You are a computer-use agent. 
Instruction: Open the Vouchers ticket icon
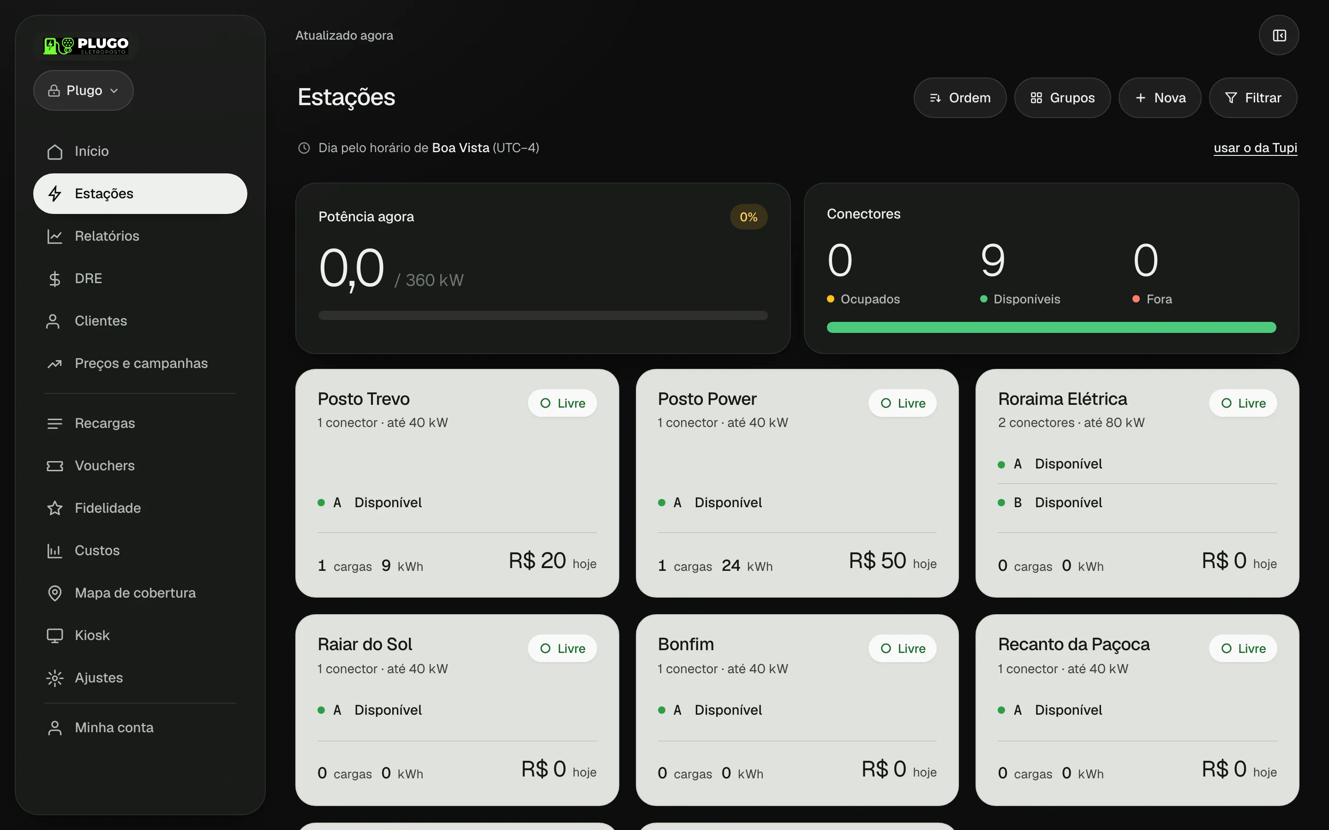click(54, 466)
